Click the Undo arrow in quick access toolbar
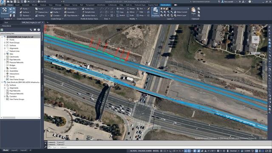This screenshot has height=153, width=272. click(x=28, y=2)
